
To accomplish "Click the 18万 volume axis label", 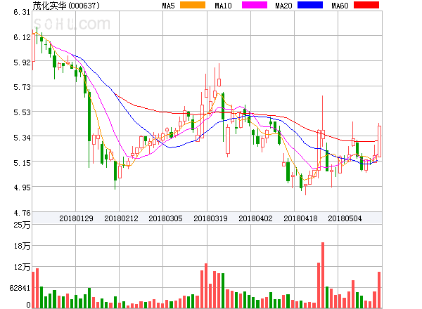I will point(22,246).
